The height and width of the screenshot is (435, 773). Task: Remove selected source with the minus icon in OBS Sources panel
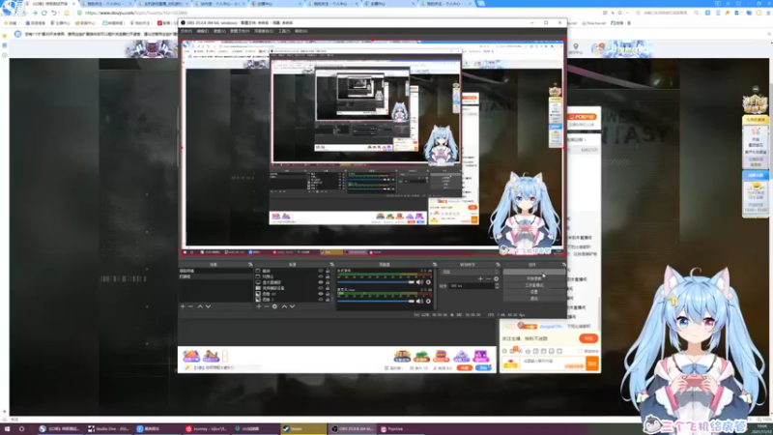pyautogui.click(x=267, y=306)
